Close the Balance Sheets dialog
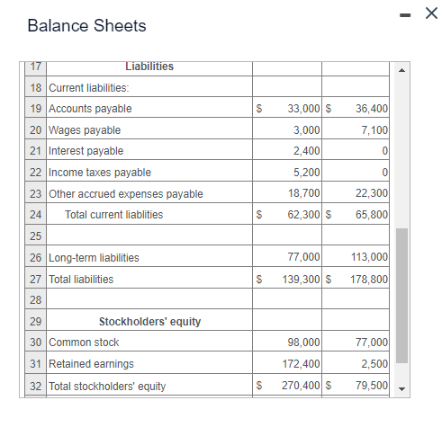The height and width of the screenshot is (436, 442). 431,13
